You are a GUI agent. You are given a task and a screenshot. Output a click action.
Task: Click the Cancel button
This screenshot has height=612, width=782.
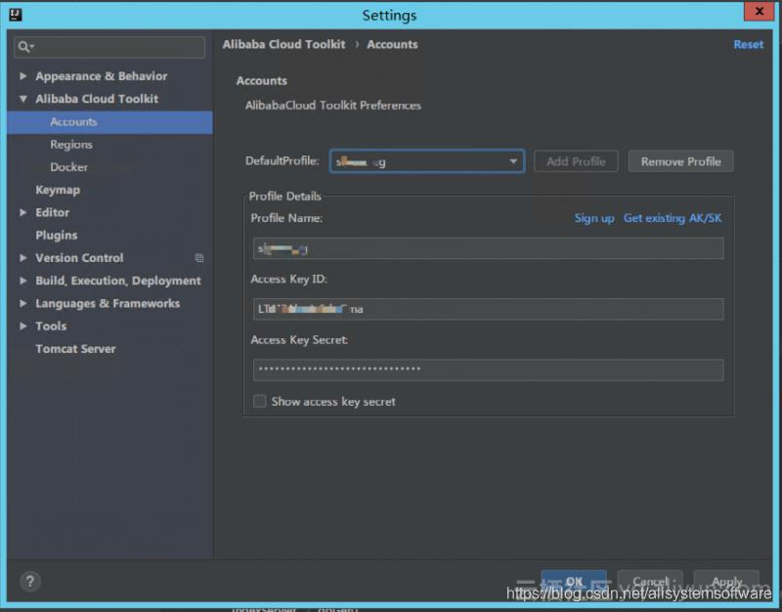pos(650,581)
